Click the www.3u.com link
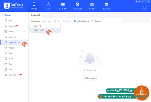 click(17, 8)
